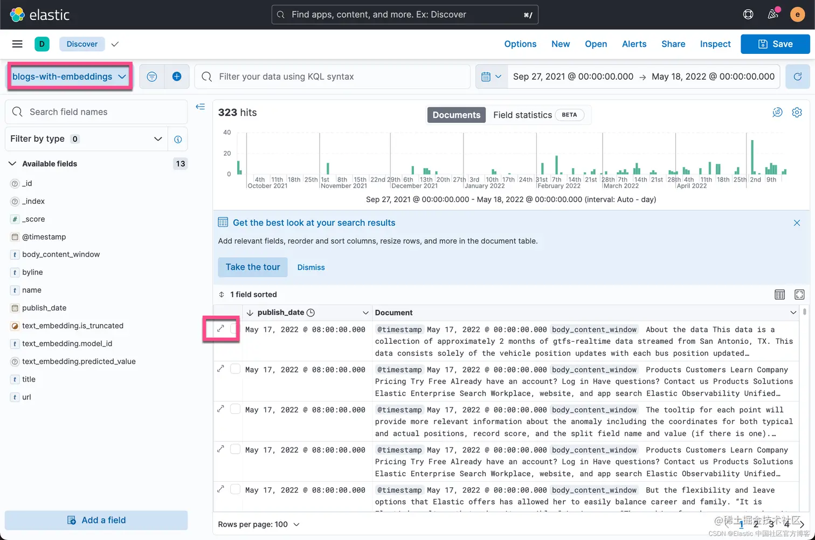Click the Add a field button
815x540 pixels.
[x=96, y=520]
